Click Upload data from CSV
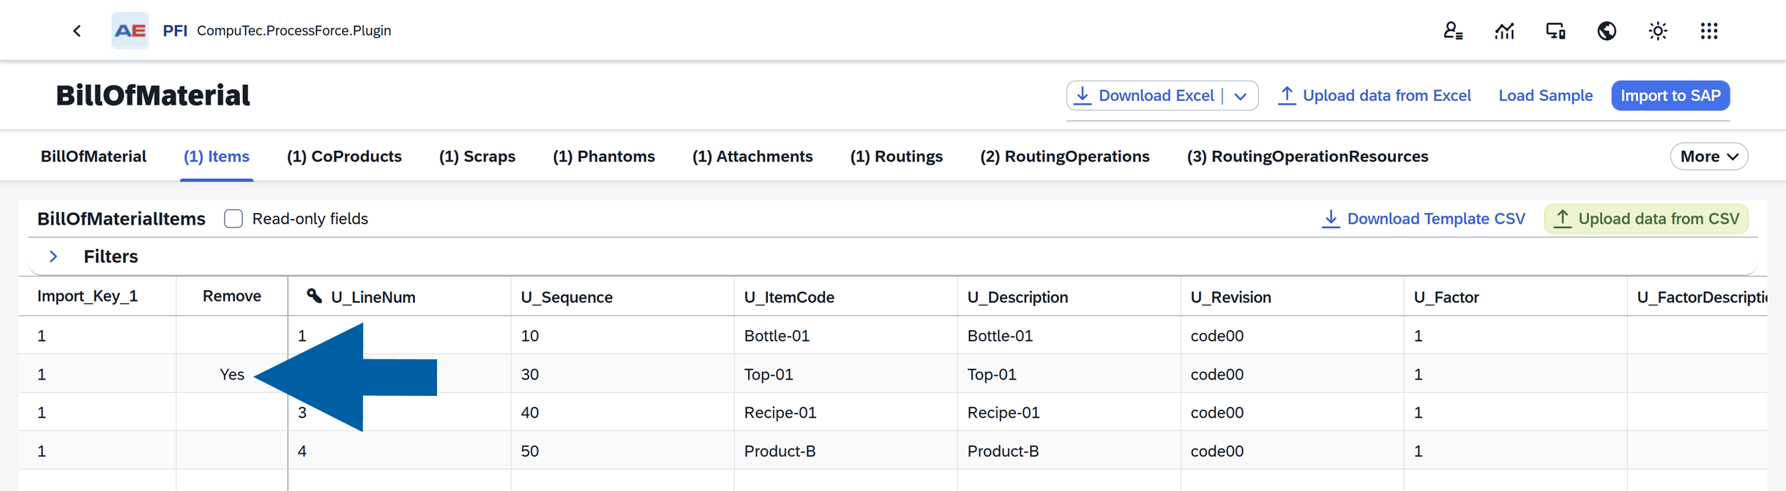Viewport: 1786px width, 491px height. click(x=1646, y=219)
